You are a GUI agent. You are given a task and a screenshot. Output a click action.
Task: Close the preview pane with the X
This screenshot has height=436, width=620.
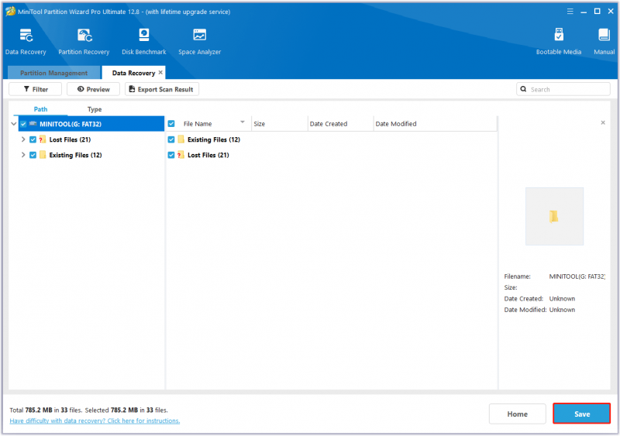point(603,122)
